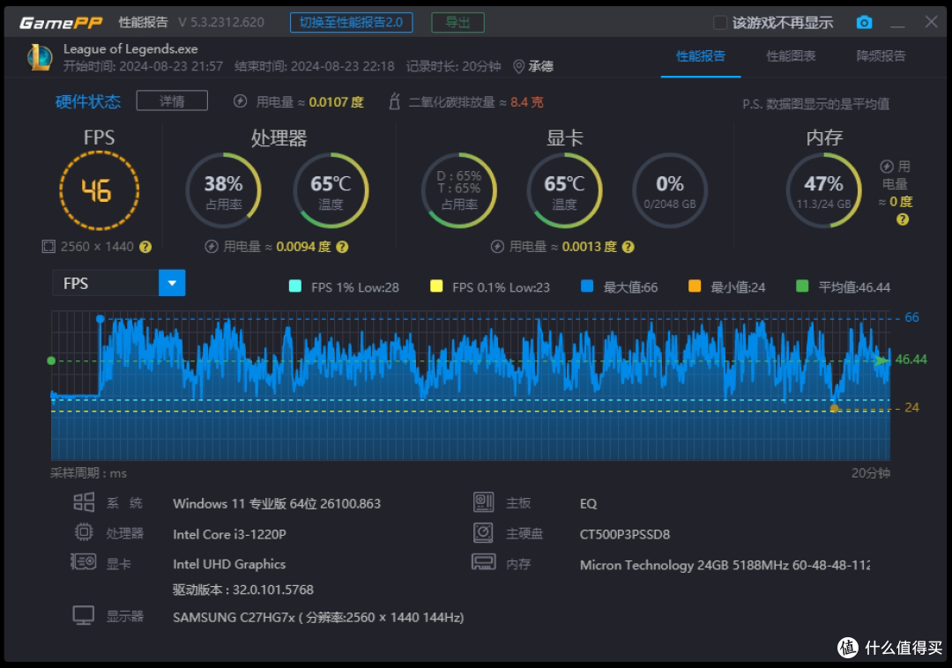Click the 导出 export button

(457, 22)
